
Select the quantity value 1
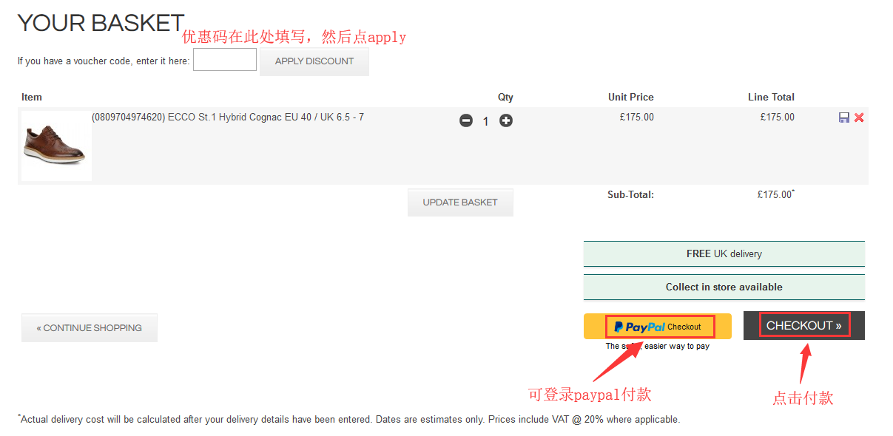point(486,121)
